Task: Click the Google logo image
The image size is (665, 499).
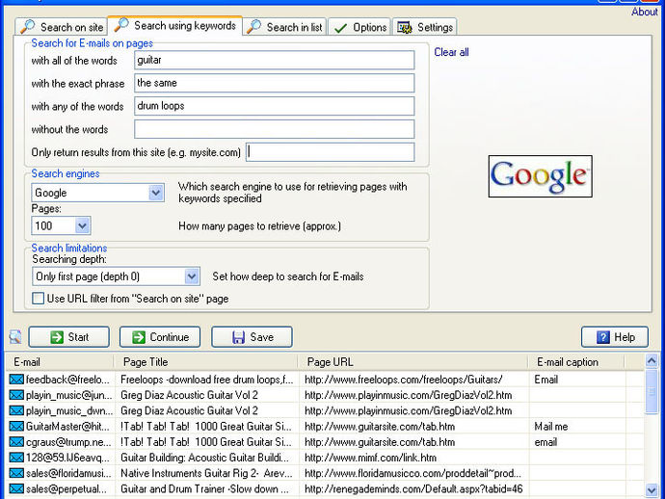Action: tap(540, 176)
